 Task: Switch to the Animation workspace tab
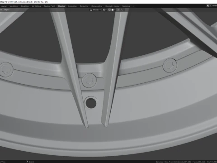pos(72,6)
